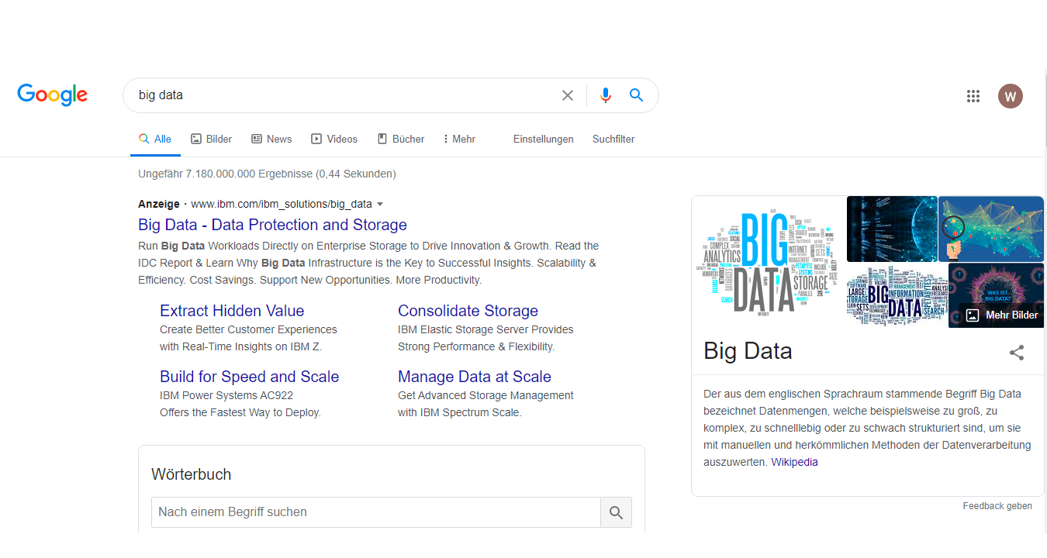Click the Wörterbuch heading
1047x558 pixels.
[191, 474]
